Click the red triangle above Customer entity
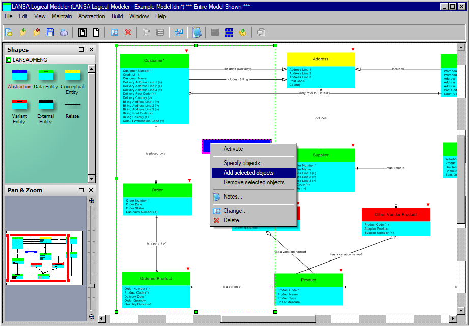This screenshot has height=326, width=469. click(187, 51)
